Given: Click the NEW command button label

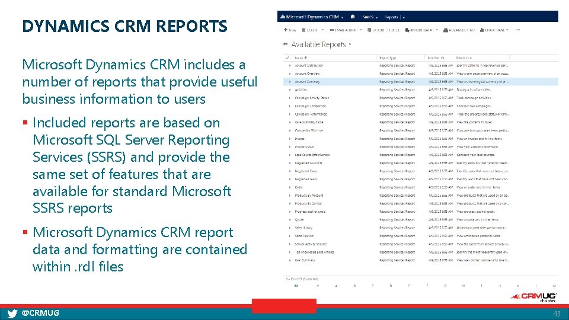Looking at the screenshot, I should click(x=292, y=30).
